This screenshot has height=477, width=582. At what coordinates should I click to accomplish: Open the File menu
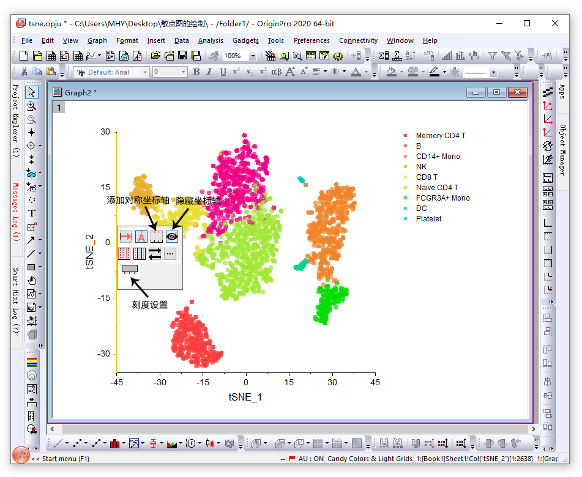(x=27, y=40)
